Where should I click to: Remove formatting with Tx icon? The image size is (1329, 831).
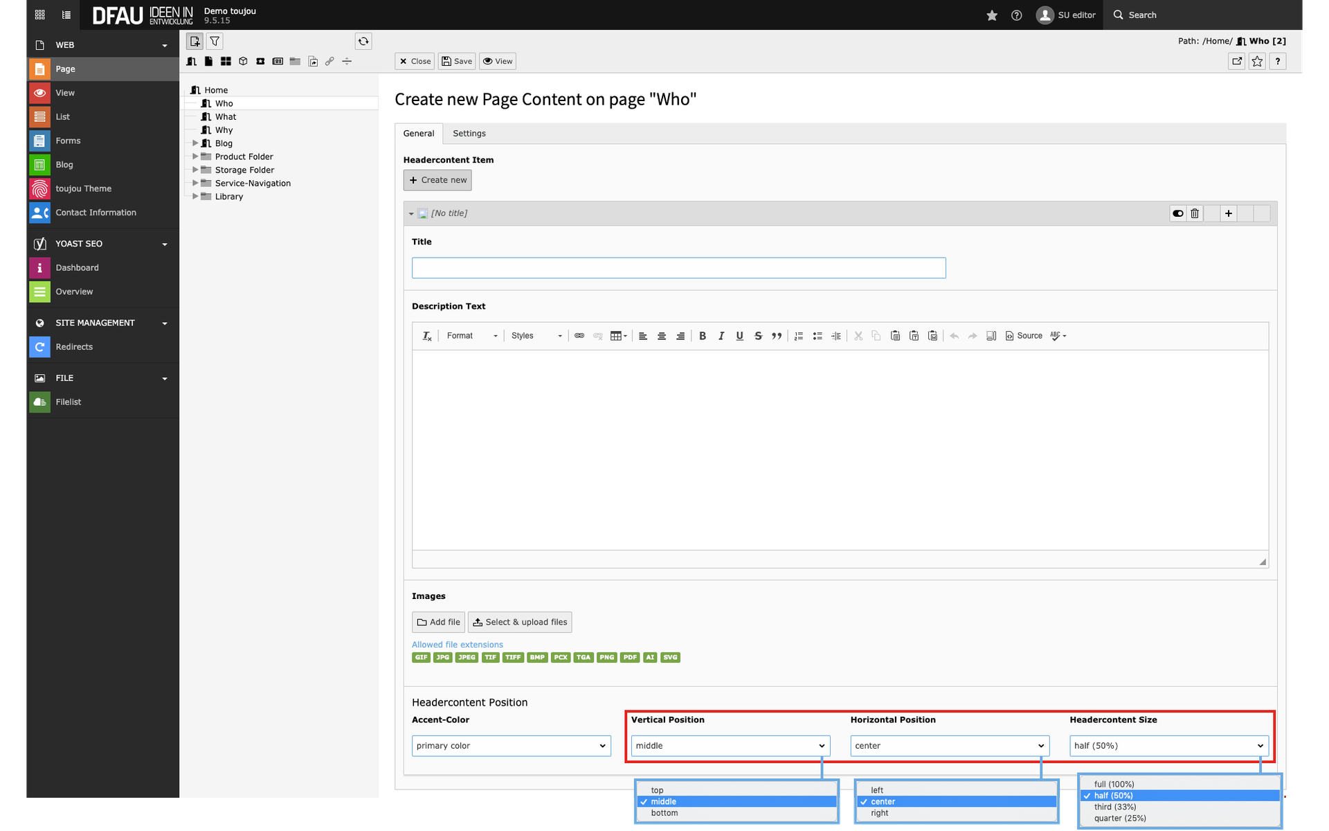427,336
